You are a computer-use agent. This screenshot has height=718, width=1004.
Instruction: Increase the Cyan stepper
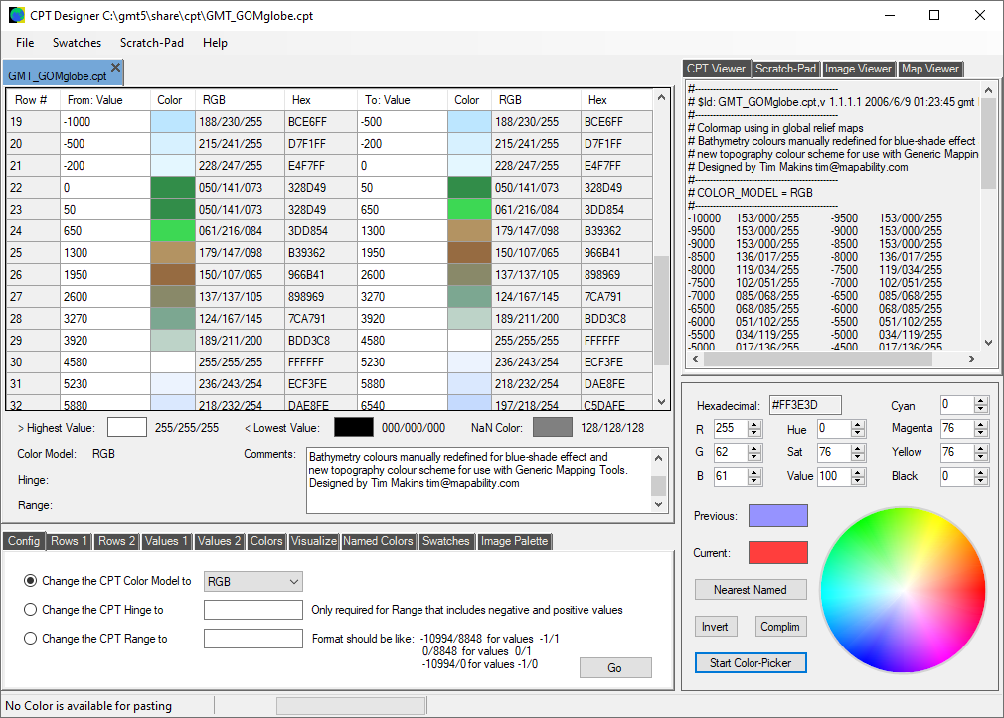(x=981, y=401)
